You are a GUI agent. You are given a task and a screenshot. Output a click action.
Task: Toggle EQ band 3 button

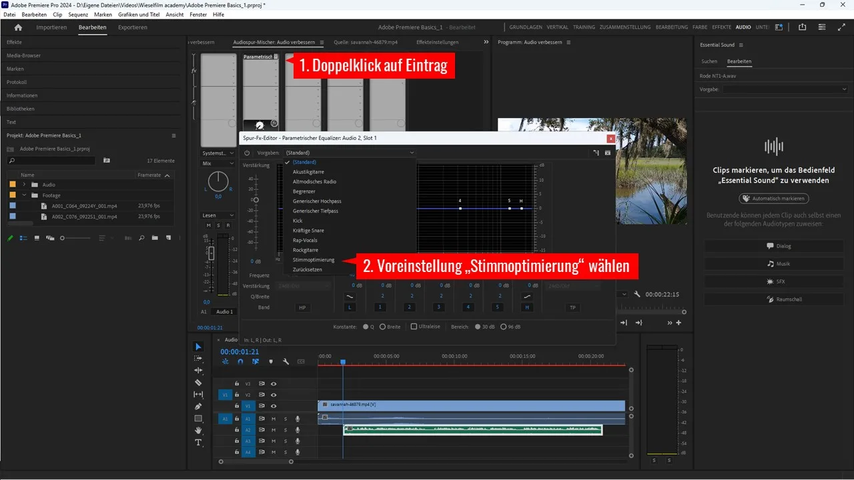(438, 307)
